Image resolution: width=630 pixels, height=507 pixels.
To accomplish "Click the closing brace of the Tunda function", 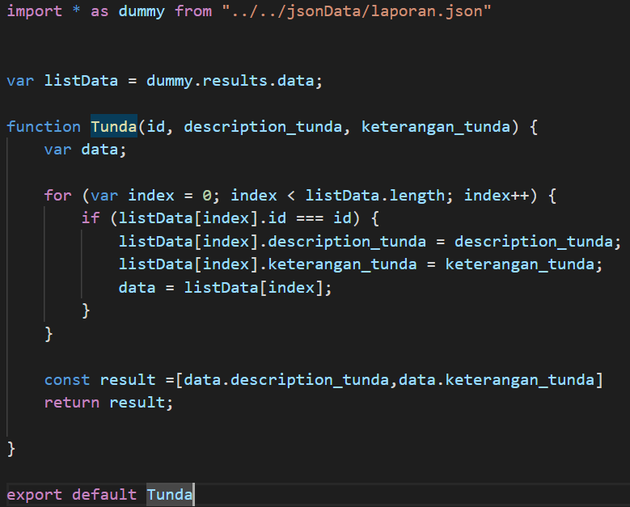I will [11, 449].
